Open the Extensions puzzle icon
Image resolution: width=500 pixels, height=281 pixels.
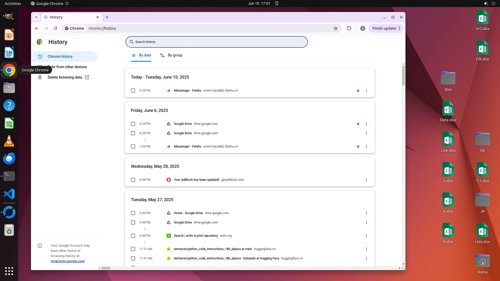tap(349, 28)
